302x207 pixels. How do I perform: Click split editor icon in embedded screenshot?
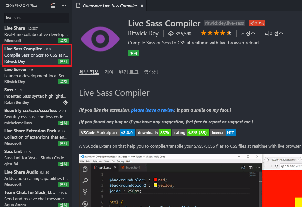point(250,167)
